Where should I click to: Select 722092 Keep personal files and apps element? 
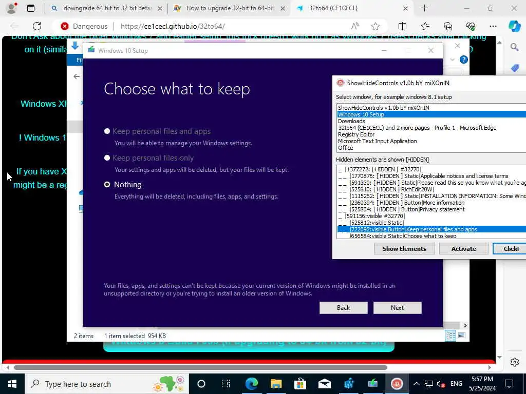[431, 229]
